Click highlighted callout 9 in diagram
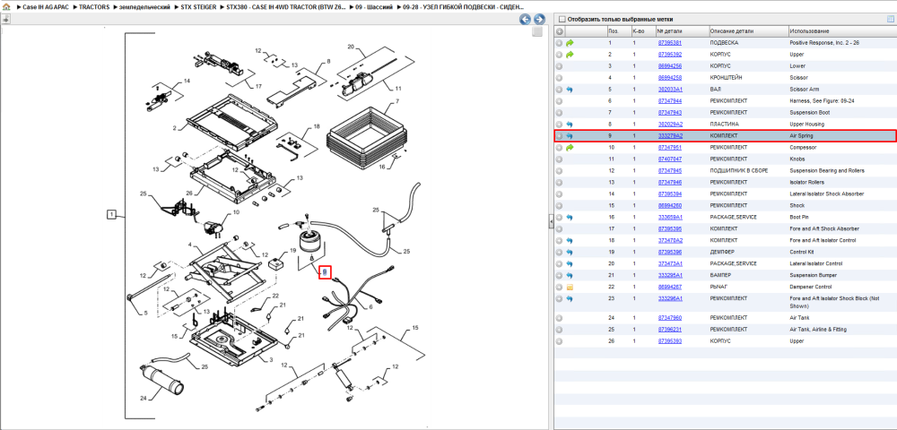Image resolution: width=897 pixels, height=430 pixels. tap(325, 272)
